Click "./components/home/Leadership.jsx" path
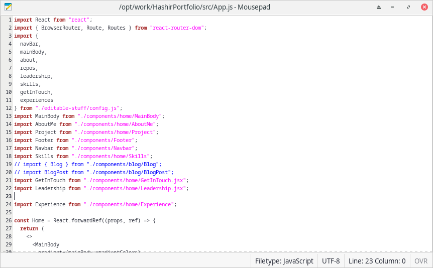 [x=135, y=188]
